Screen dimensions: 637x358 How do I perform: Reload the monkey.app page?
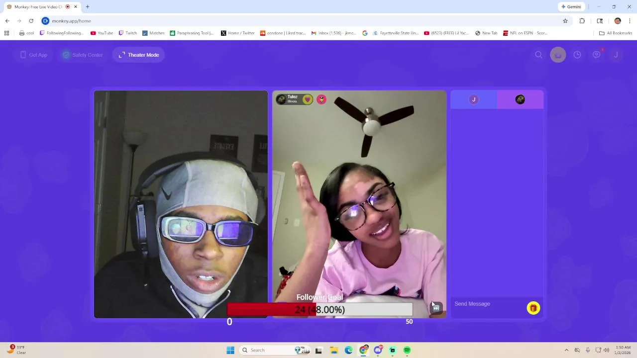point(31,21)
